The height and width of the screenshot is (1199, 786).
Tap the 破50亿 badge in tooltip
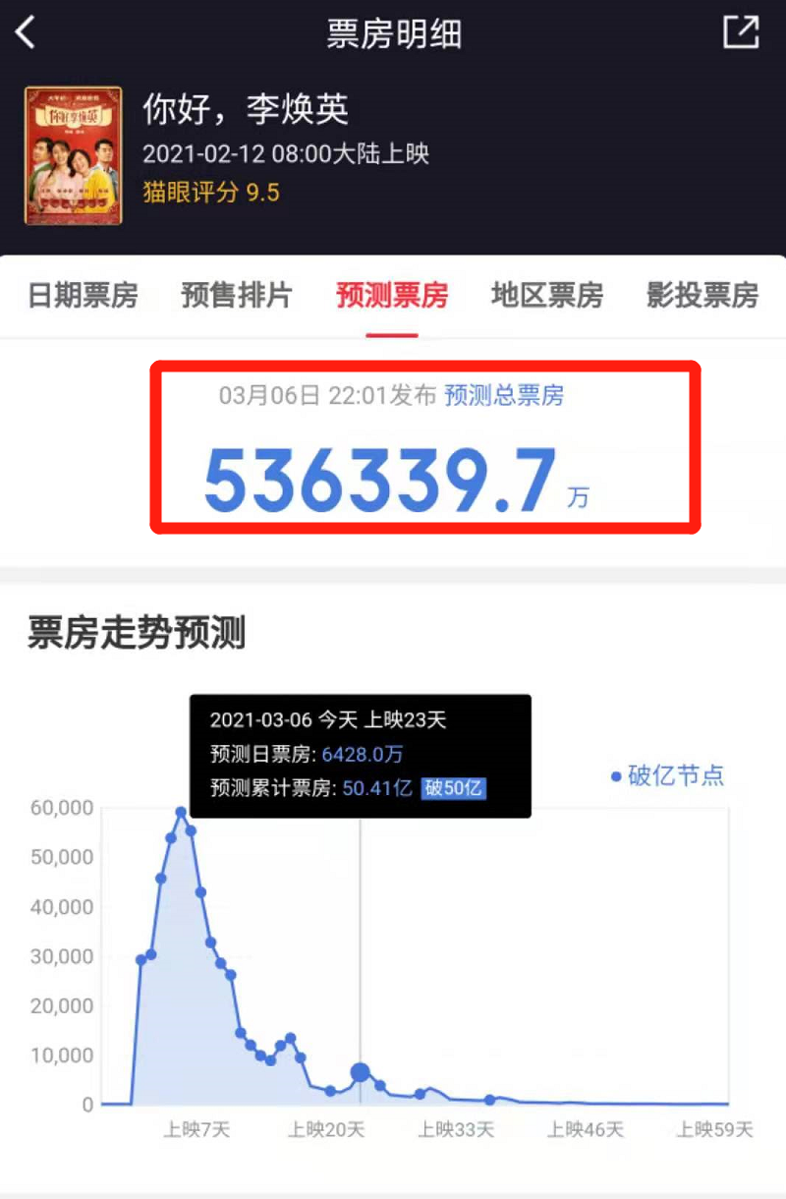coord(454,788)
